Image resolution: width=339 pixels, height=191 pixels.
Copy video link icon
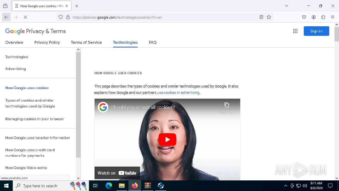pyautogui.click(x=227, y=108)
